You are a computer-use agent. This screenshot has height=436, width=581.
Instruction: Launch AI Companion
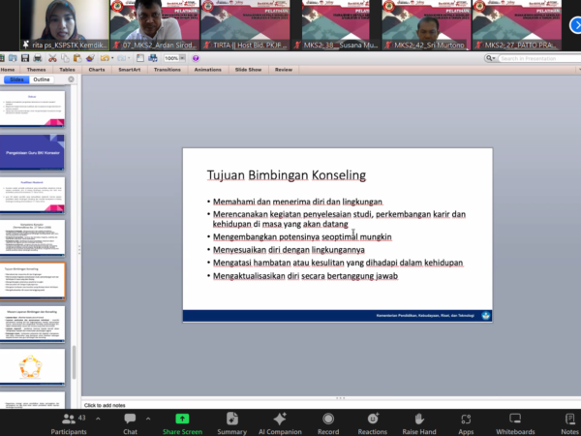coord(279,423)
